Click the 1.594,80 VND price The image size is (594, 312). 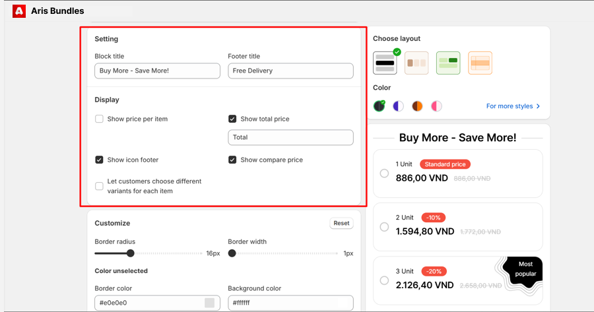tap(424, 232)
